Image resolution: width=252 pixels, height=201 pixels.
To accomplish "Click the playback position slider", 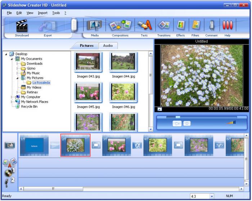I will (178, 117).
